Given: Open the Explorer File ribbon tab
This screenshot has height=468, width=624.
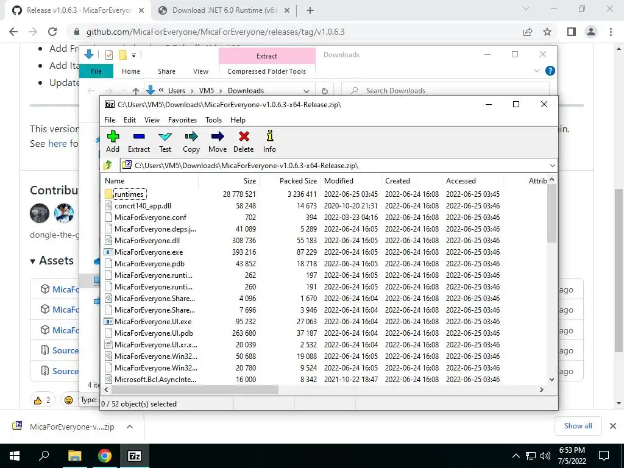Looking at the screenshot, I should pyautogui.click(x=96, y=71).
